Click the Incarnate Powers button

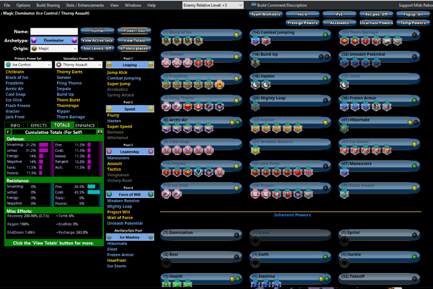pos(376,23)
